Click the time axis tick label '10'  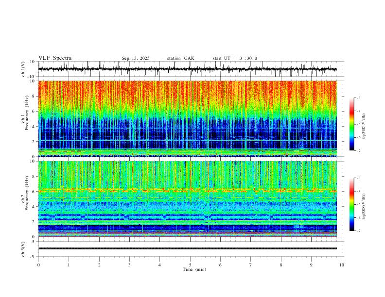coord(342,265)
